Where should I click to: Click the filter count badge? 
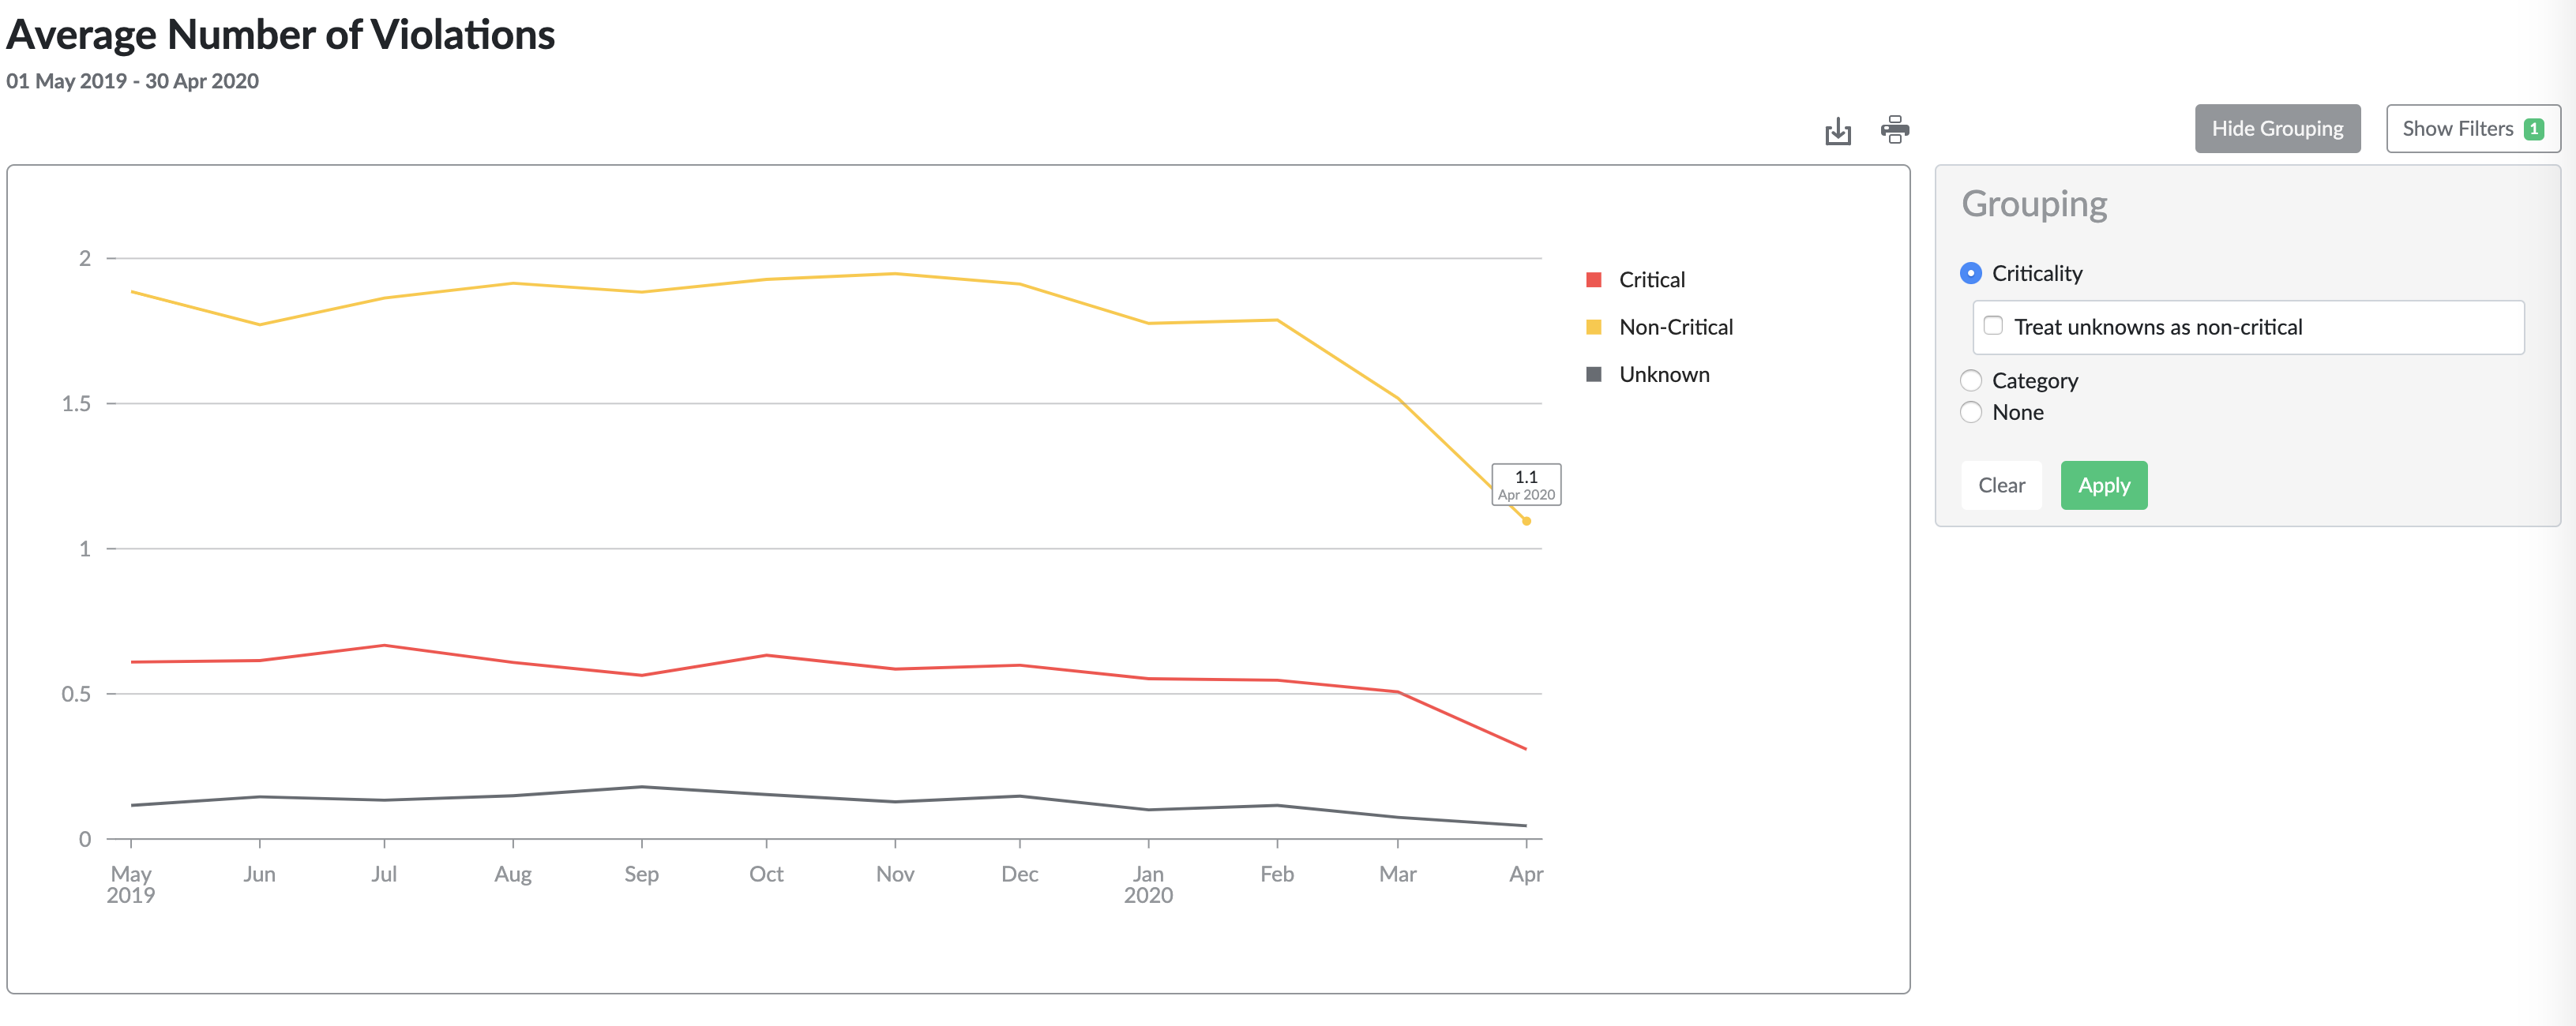(x=2533, y=129)
